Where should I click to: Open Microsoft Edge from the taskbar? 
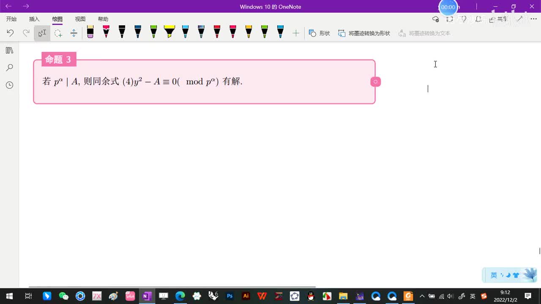(180, 296)
